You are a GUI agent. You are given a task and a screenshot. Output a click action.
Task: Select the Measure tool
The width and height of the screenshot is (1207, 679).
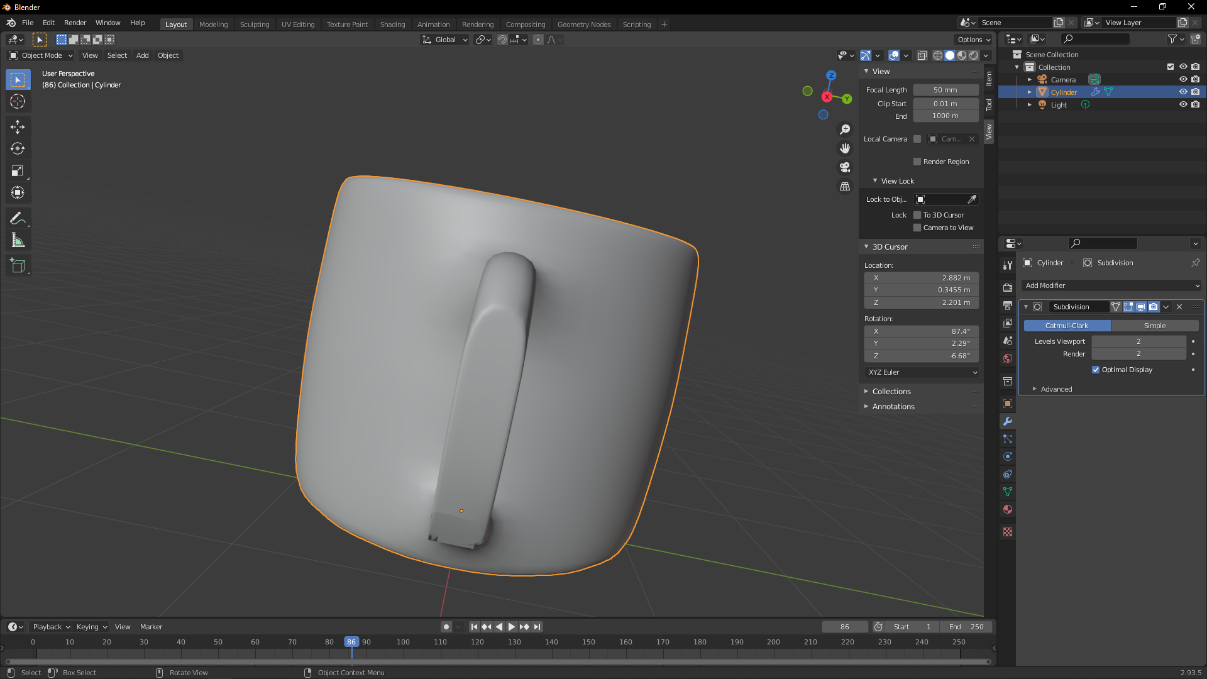(x=18, y=240)
